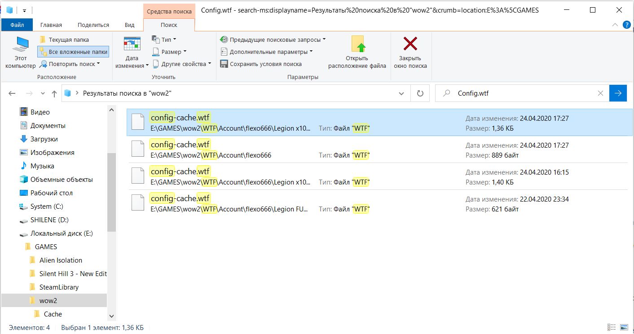
Task: Close the search window with red X
Action: [410, 45]
